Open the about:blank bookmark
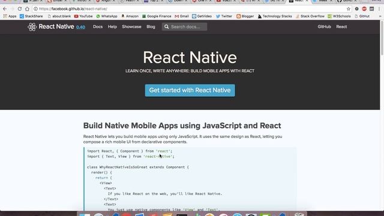The image size is (384, 216). point(59,16)
